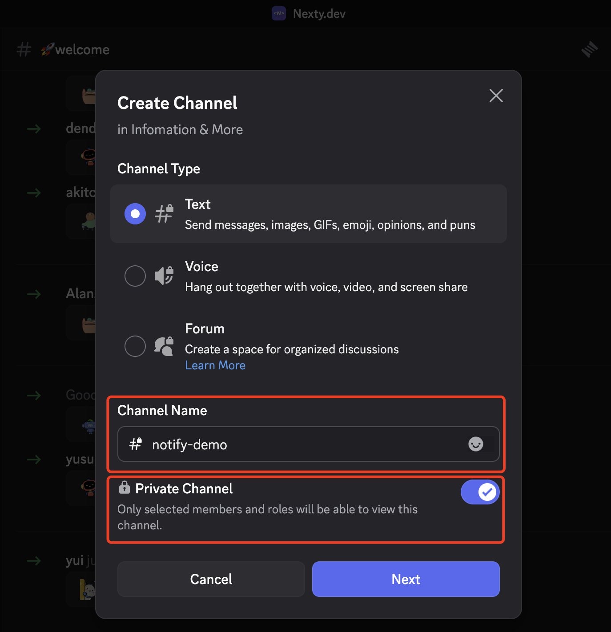Select the Text channel type radio button
The width and height of the screenshot is (611, 632).
point(135,214)
